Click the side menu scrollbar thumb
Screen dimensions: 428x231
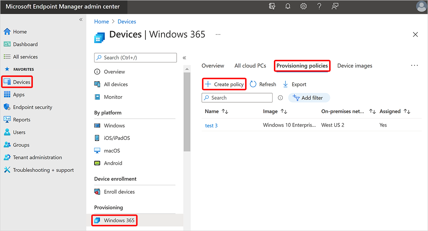click(187, 112)
